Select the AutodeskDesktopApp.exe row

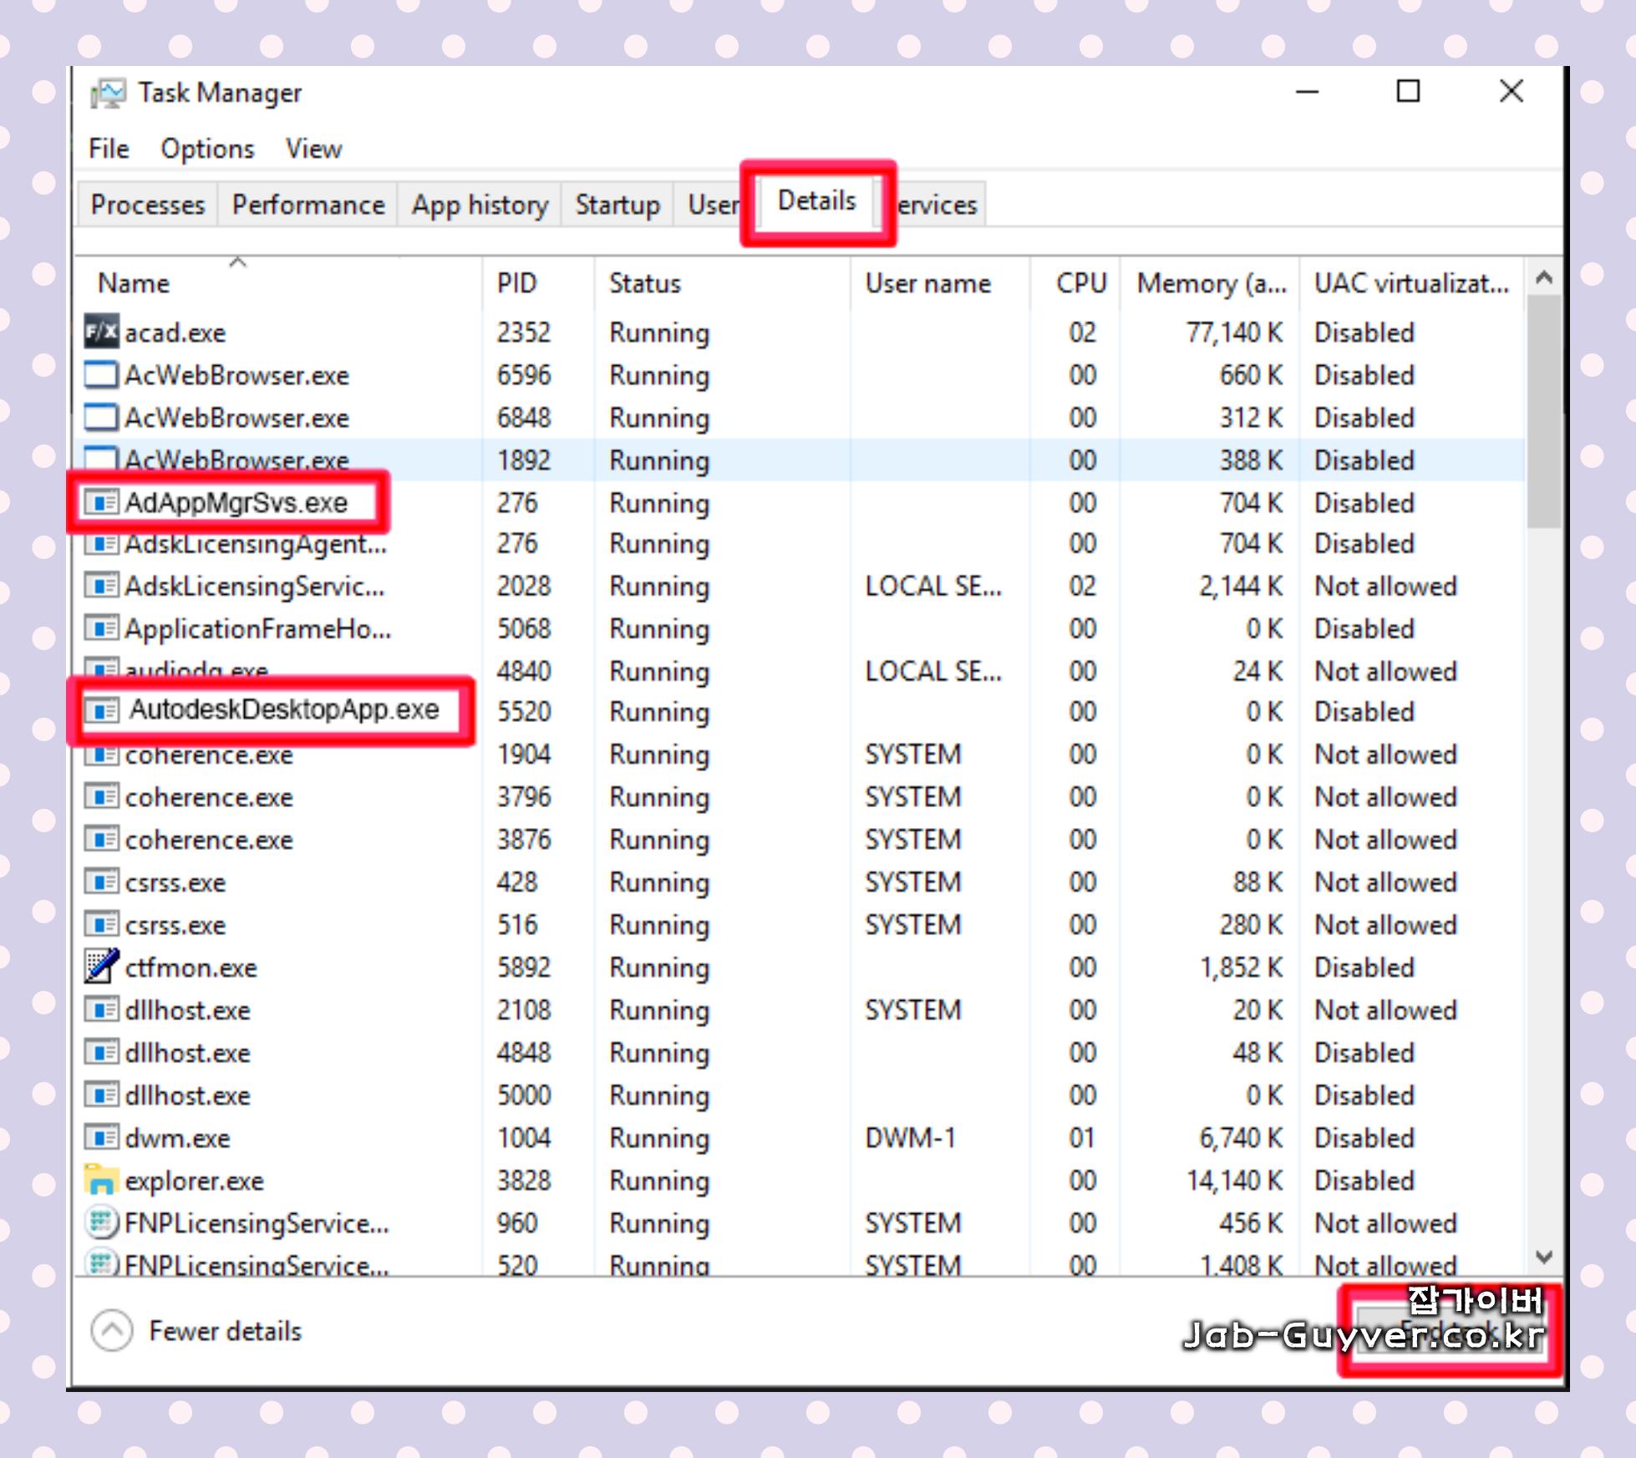point(283,709)
